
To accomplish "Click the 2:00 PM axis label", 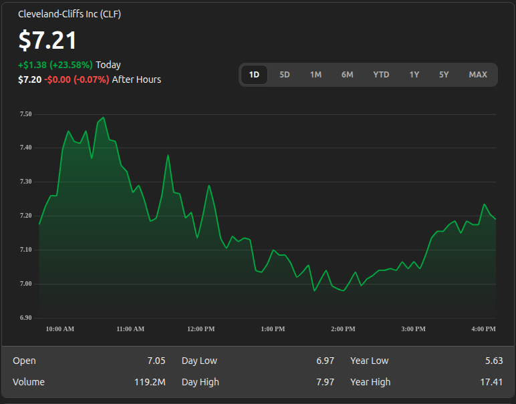I will [344, 329].
